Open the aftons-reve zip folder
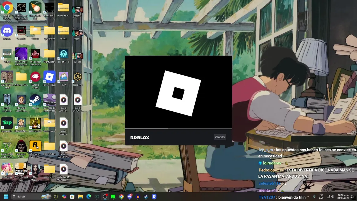Image resolution: width=357 pixels, height=201 pixels. click(x=63, y=10)
